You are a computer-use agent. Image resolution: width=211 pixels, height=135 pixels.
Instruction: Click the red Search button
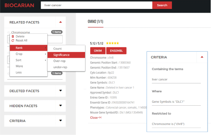tap(162, 5)
